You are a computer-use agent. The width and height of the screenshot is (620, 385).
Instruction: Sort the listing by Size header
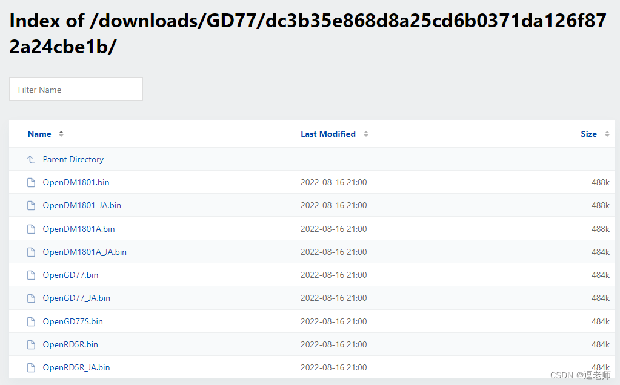click(588, 134)
